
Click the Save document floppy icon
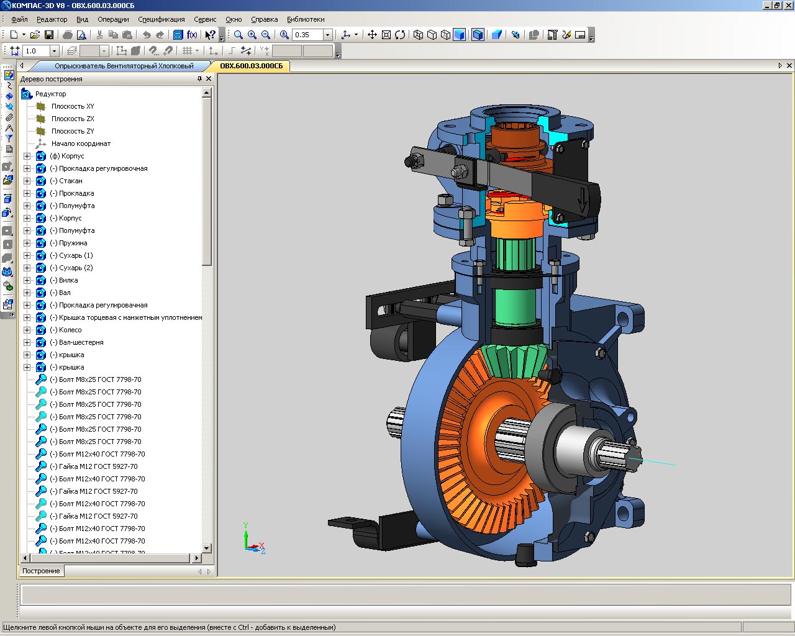[49, 35]
